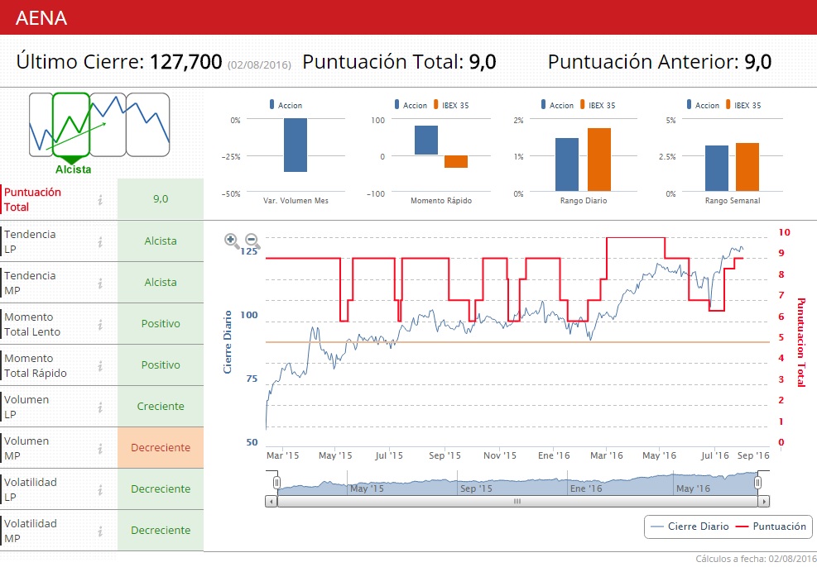817x567 pixels.
Task: Click the blue Accion bar in Var. Volumen Mes
Action: coord(296,145)
